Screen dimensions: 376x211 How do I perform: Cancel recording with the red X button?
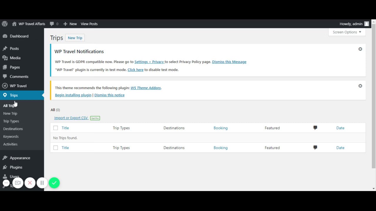(30, 183)
